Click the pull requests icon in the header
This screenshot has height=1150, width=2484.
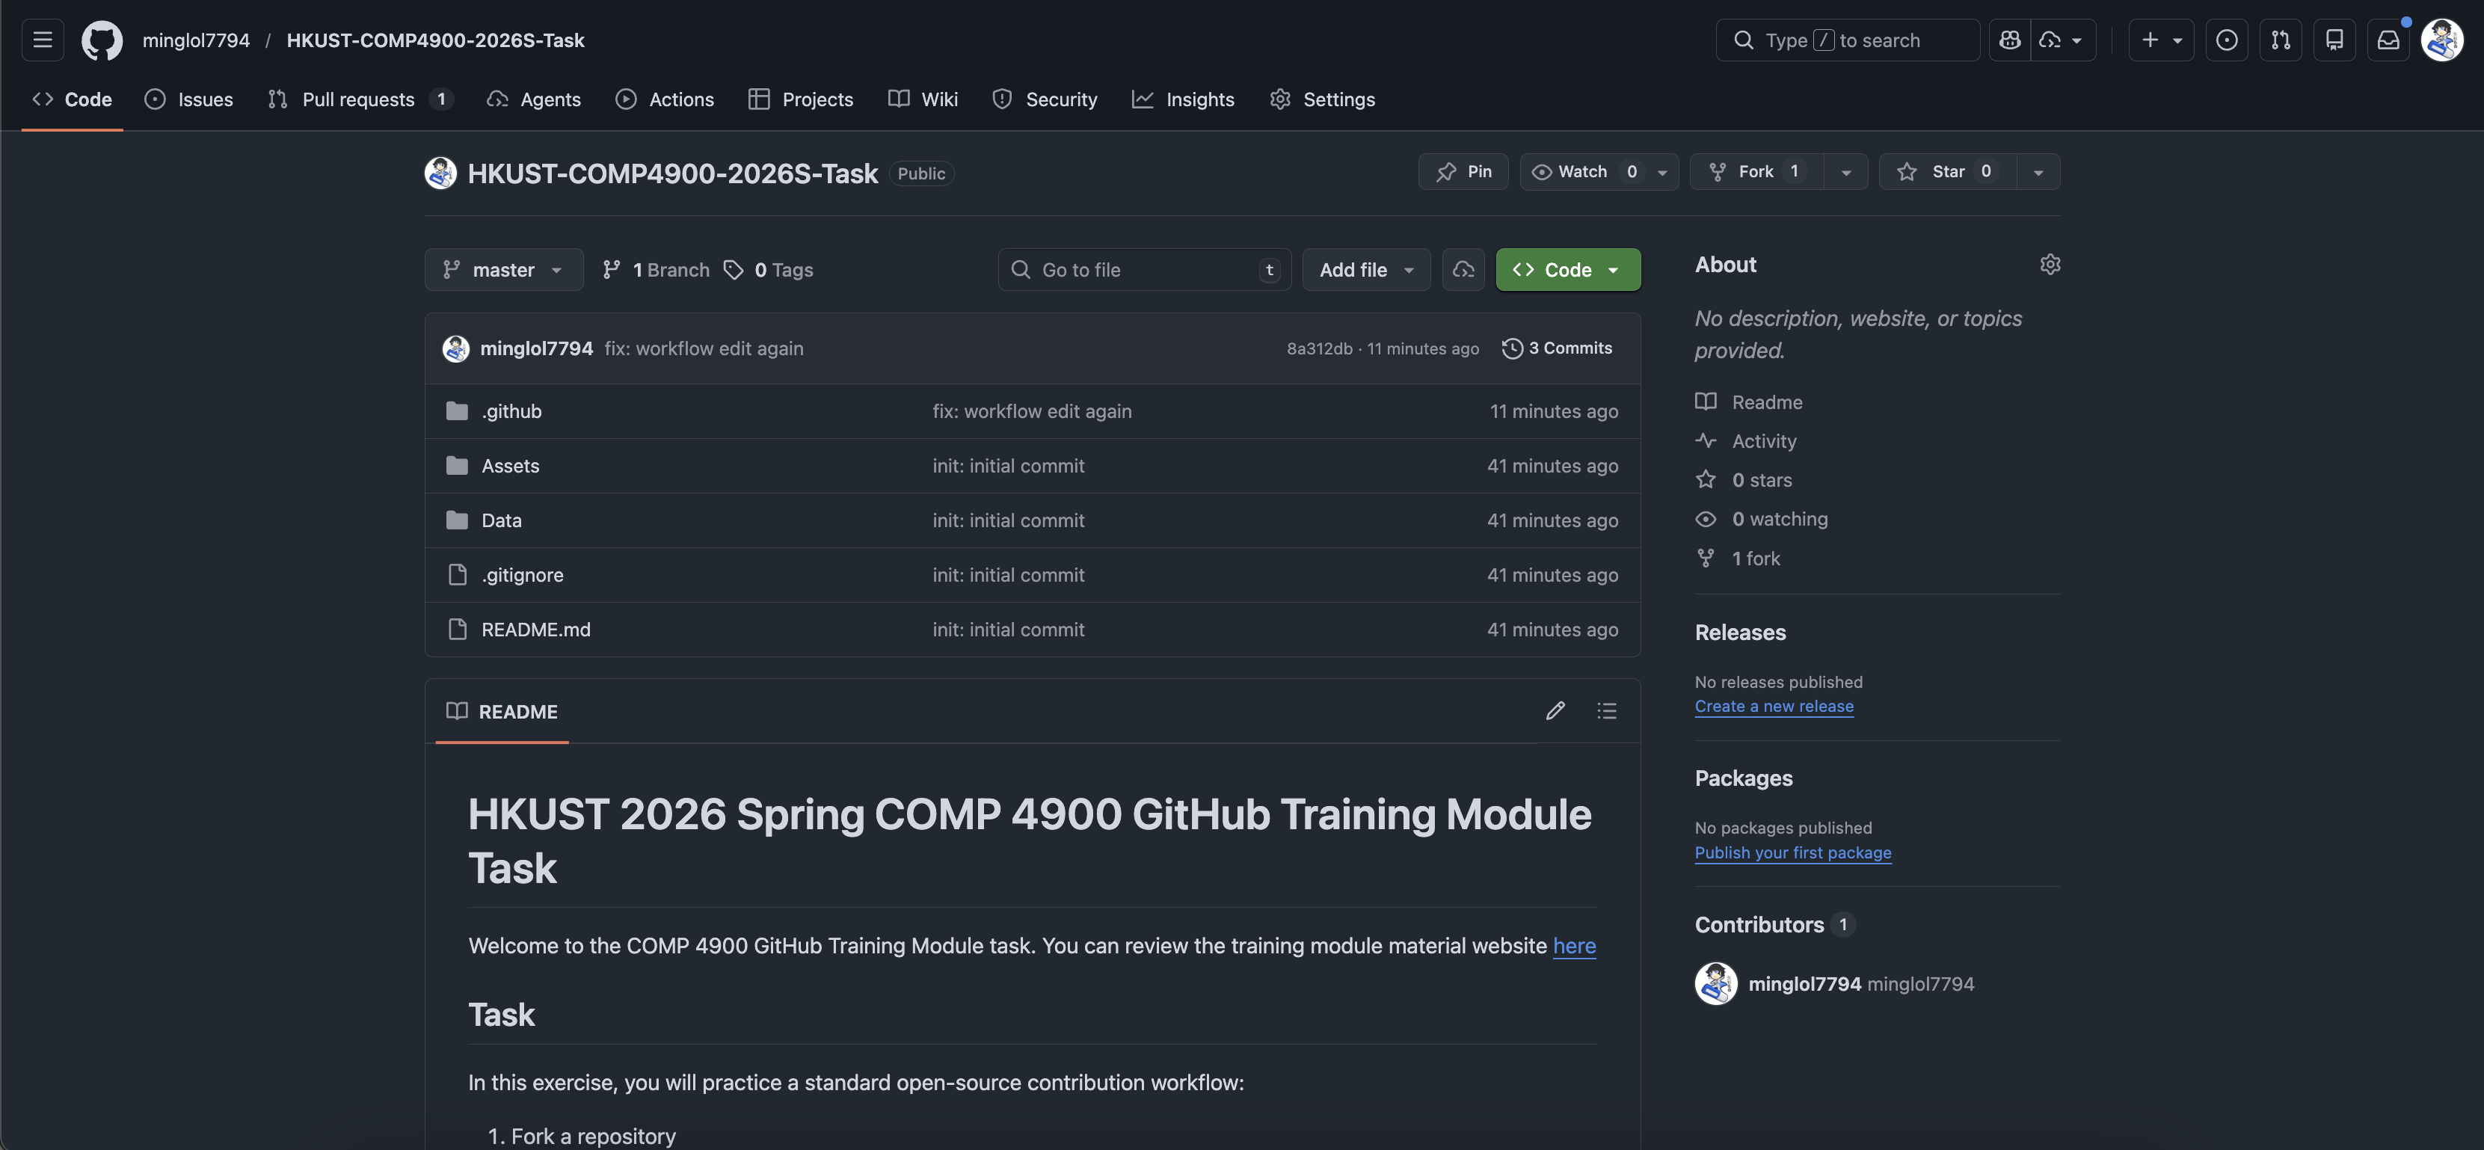[x=2281, y=40]
